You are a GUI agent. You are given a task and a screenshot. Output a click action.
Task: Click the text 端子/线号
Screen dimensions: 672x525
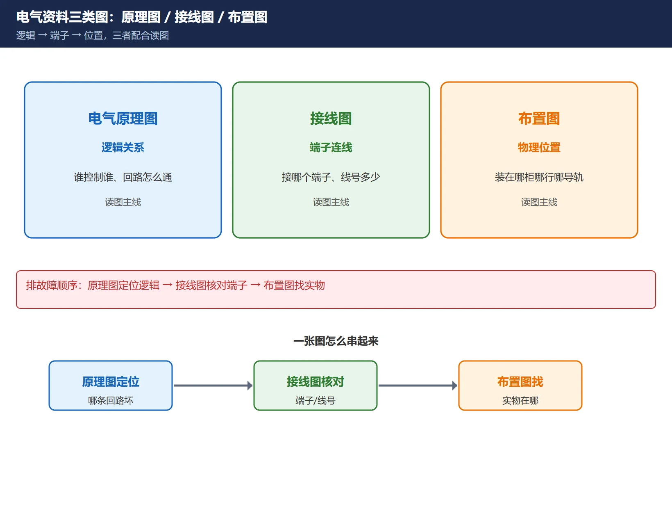point(316,401)
